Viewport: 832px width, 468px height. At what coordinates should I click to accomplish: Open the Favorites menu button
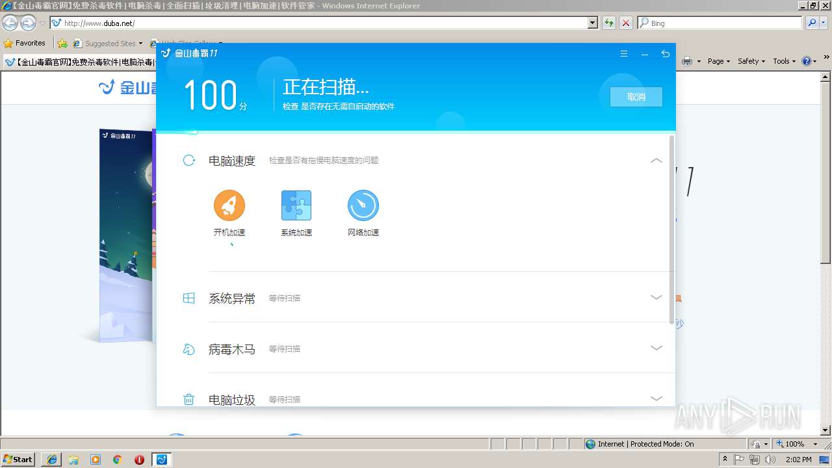tap(25, 44)
